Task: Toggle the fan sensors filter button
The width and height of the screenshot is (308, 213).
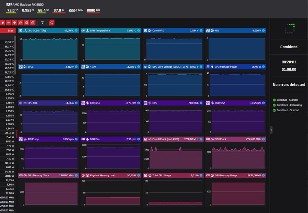Action: point(15,23)
